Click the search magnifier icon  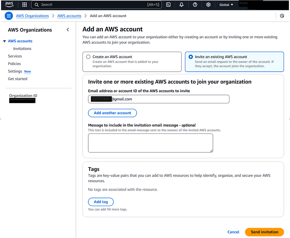point(37,5)
